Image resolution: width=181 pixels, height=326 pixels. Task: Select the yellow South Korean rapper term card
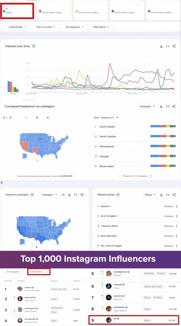(90, 10)
